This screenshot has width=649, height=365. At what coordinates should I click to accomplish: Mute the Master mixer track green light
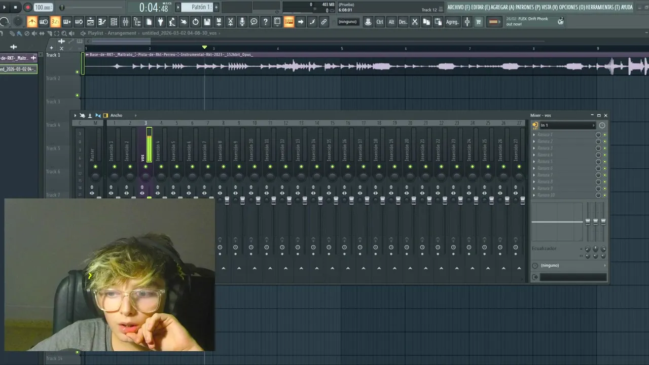click(95, 167)
